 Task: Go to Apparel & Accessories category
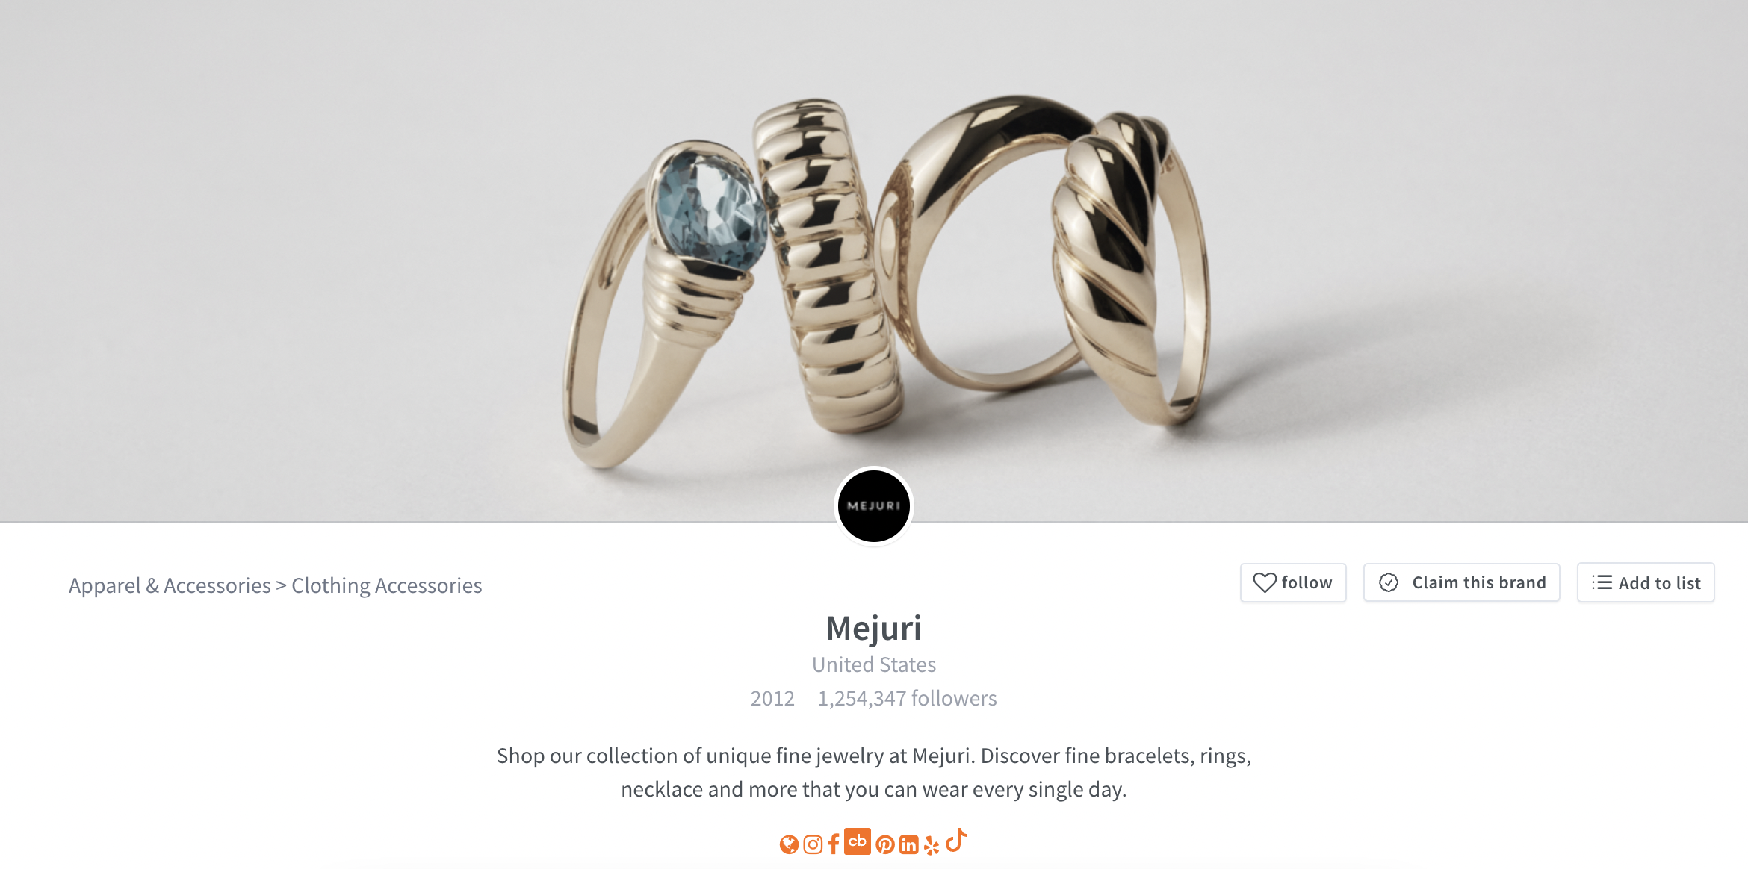click(170, 585)
